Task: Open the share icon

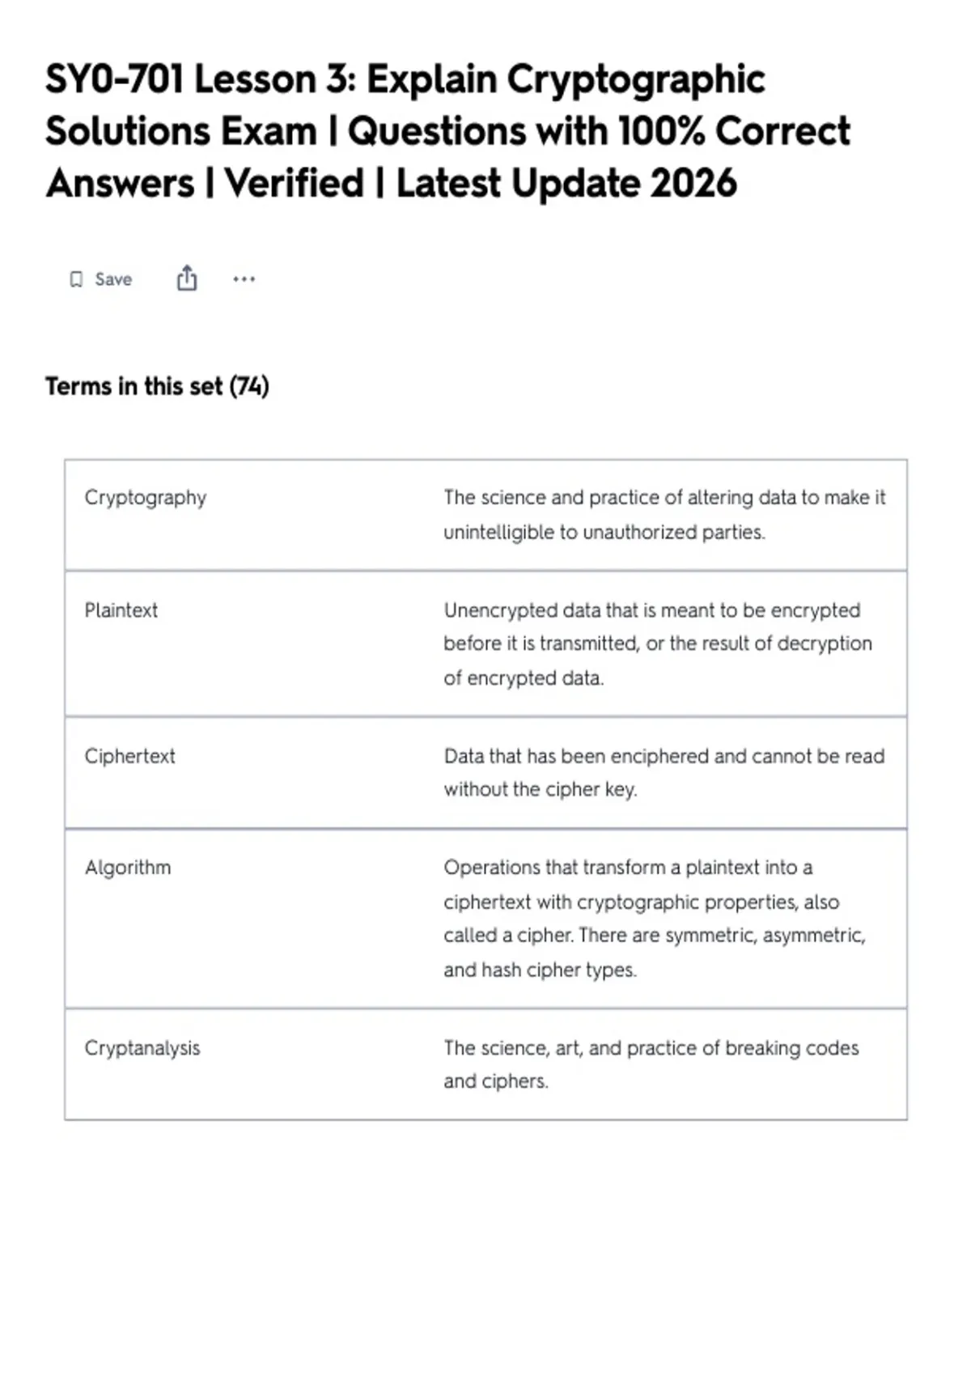Action: click(x=187, y=278)
